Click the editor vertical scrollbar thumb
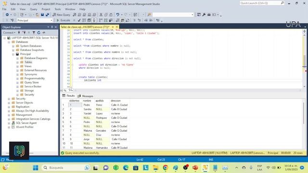 pyautogui.click(x=304, y=61)
